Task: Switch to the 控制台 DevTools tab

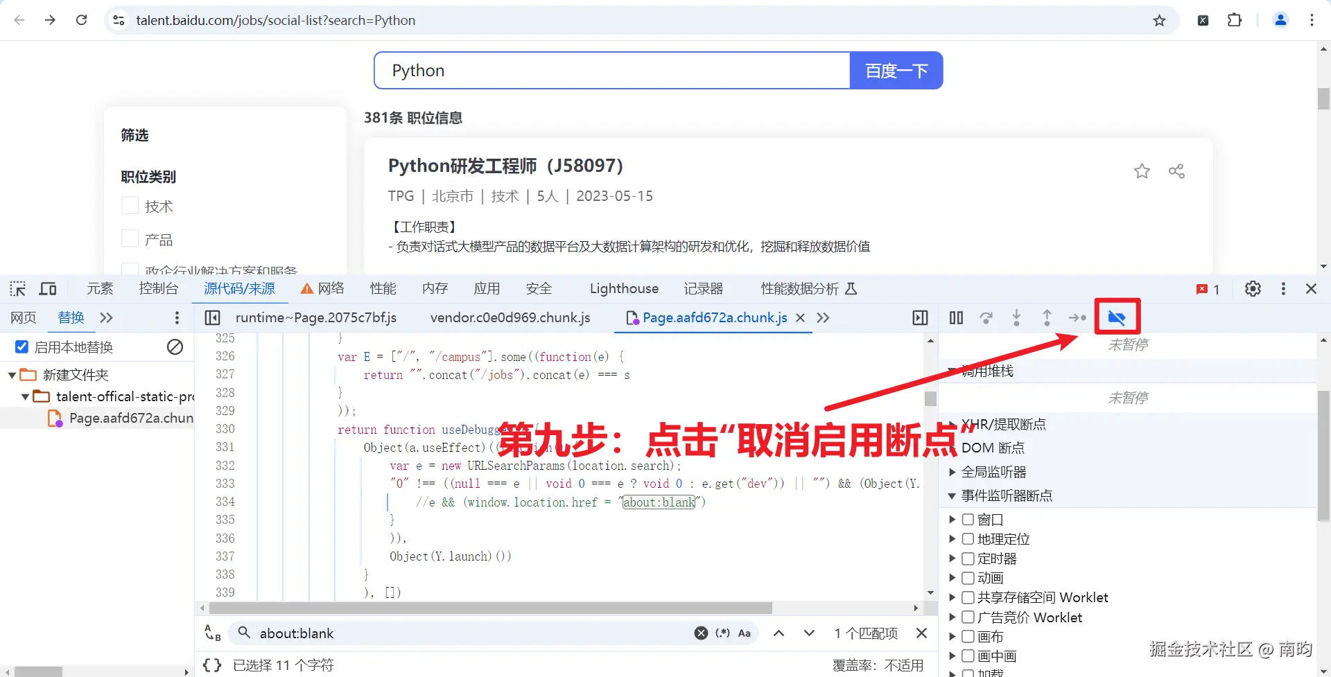Action: [158, 288]
